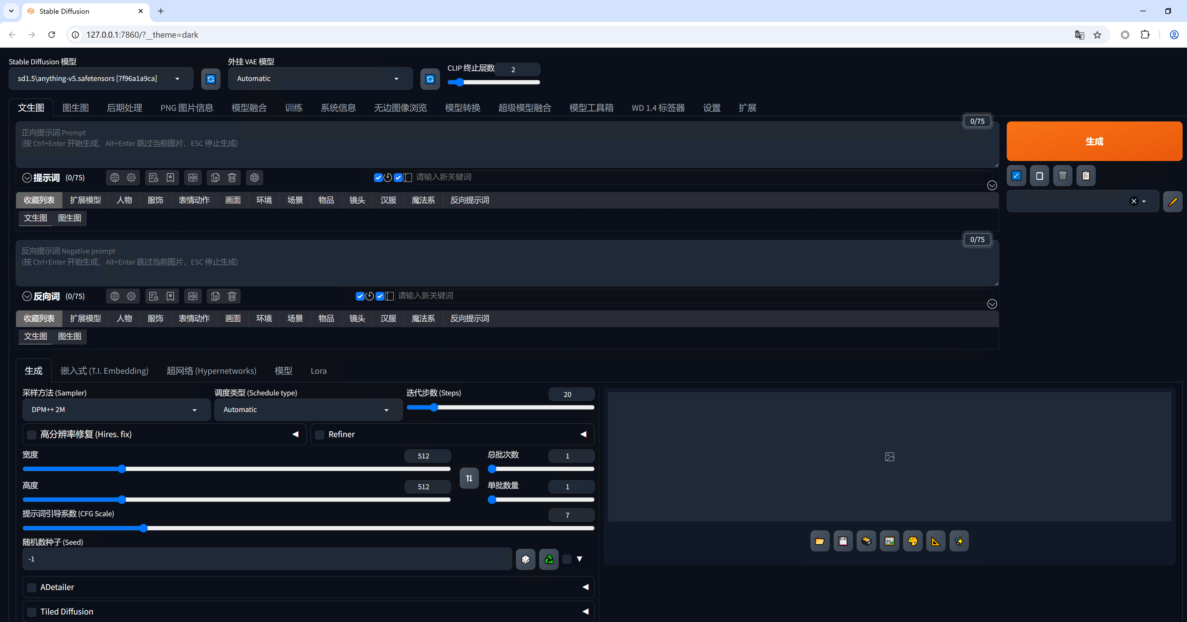Switch to the 图生图 tab
Screen dimensions: 1187x622
point(76,107)
